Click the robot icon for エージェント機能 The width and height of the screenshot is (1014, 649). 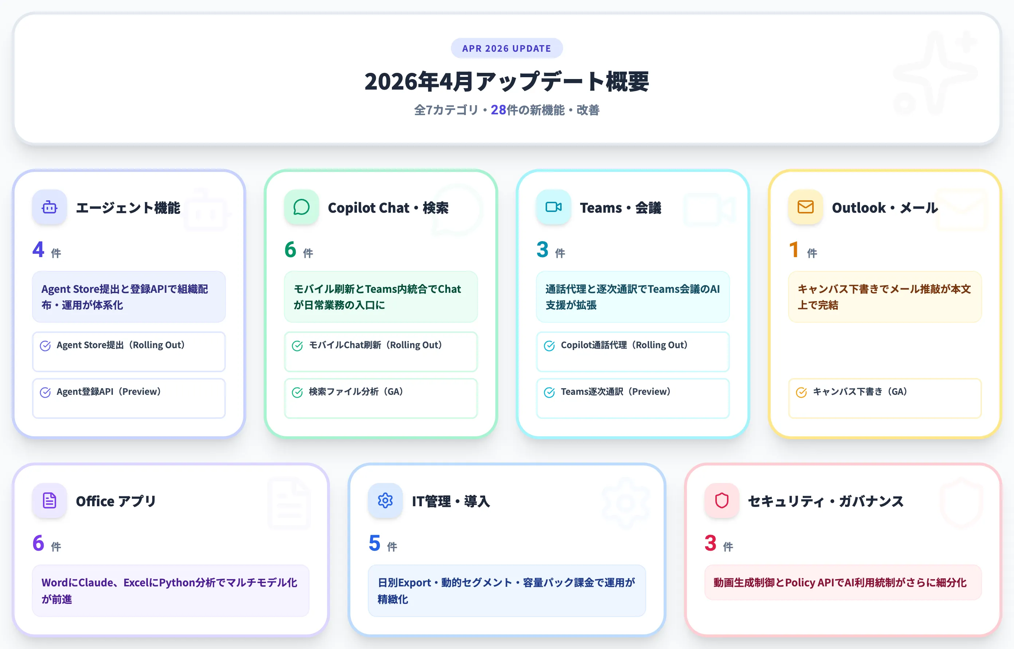pyautogui.click(x=49, y=207)
